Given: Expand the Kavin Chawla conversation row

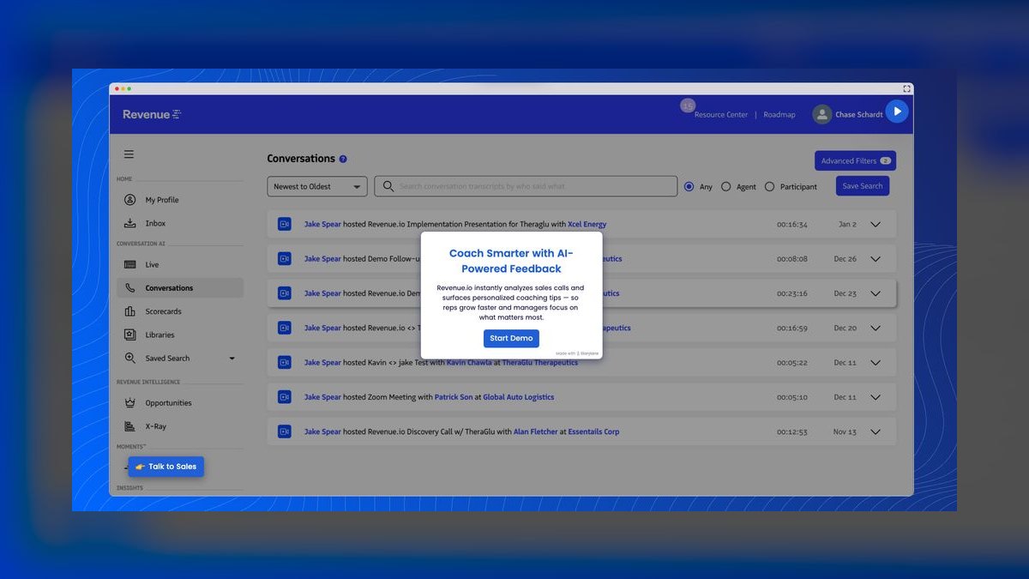Looking at the screenshot, I should [x=876, y=363].
